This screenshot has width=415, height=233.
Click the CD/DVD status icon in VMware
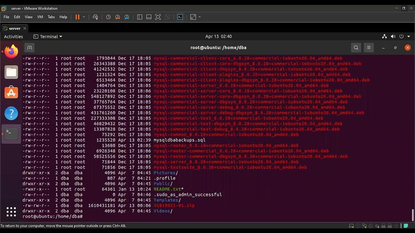(x=358, y=226)
